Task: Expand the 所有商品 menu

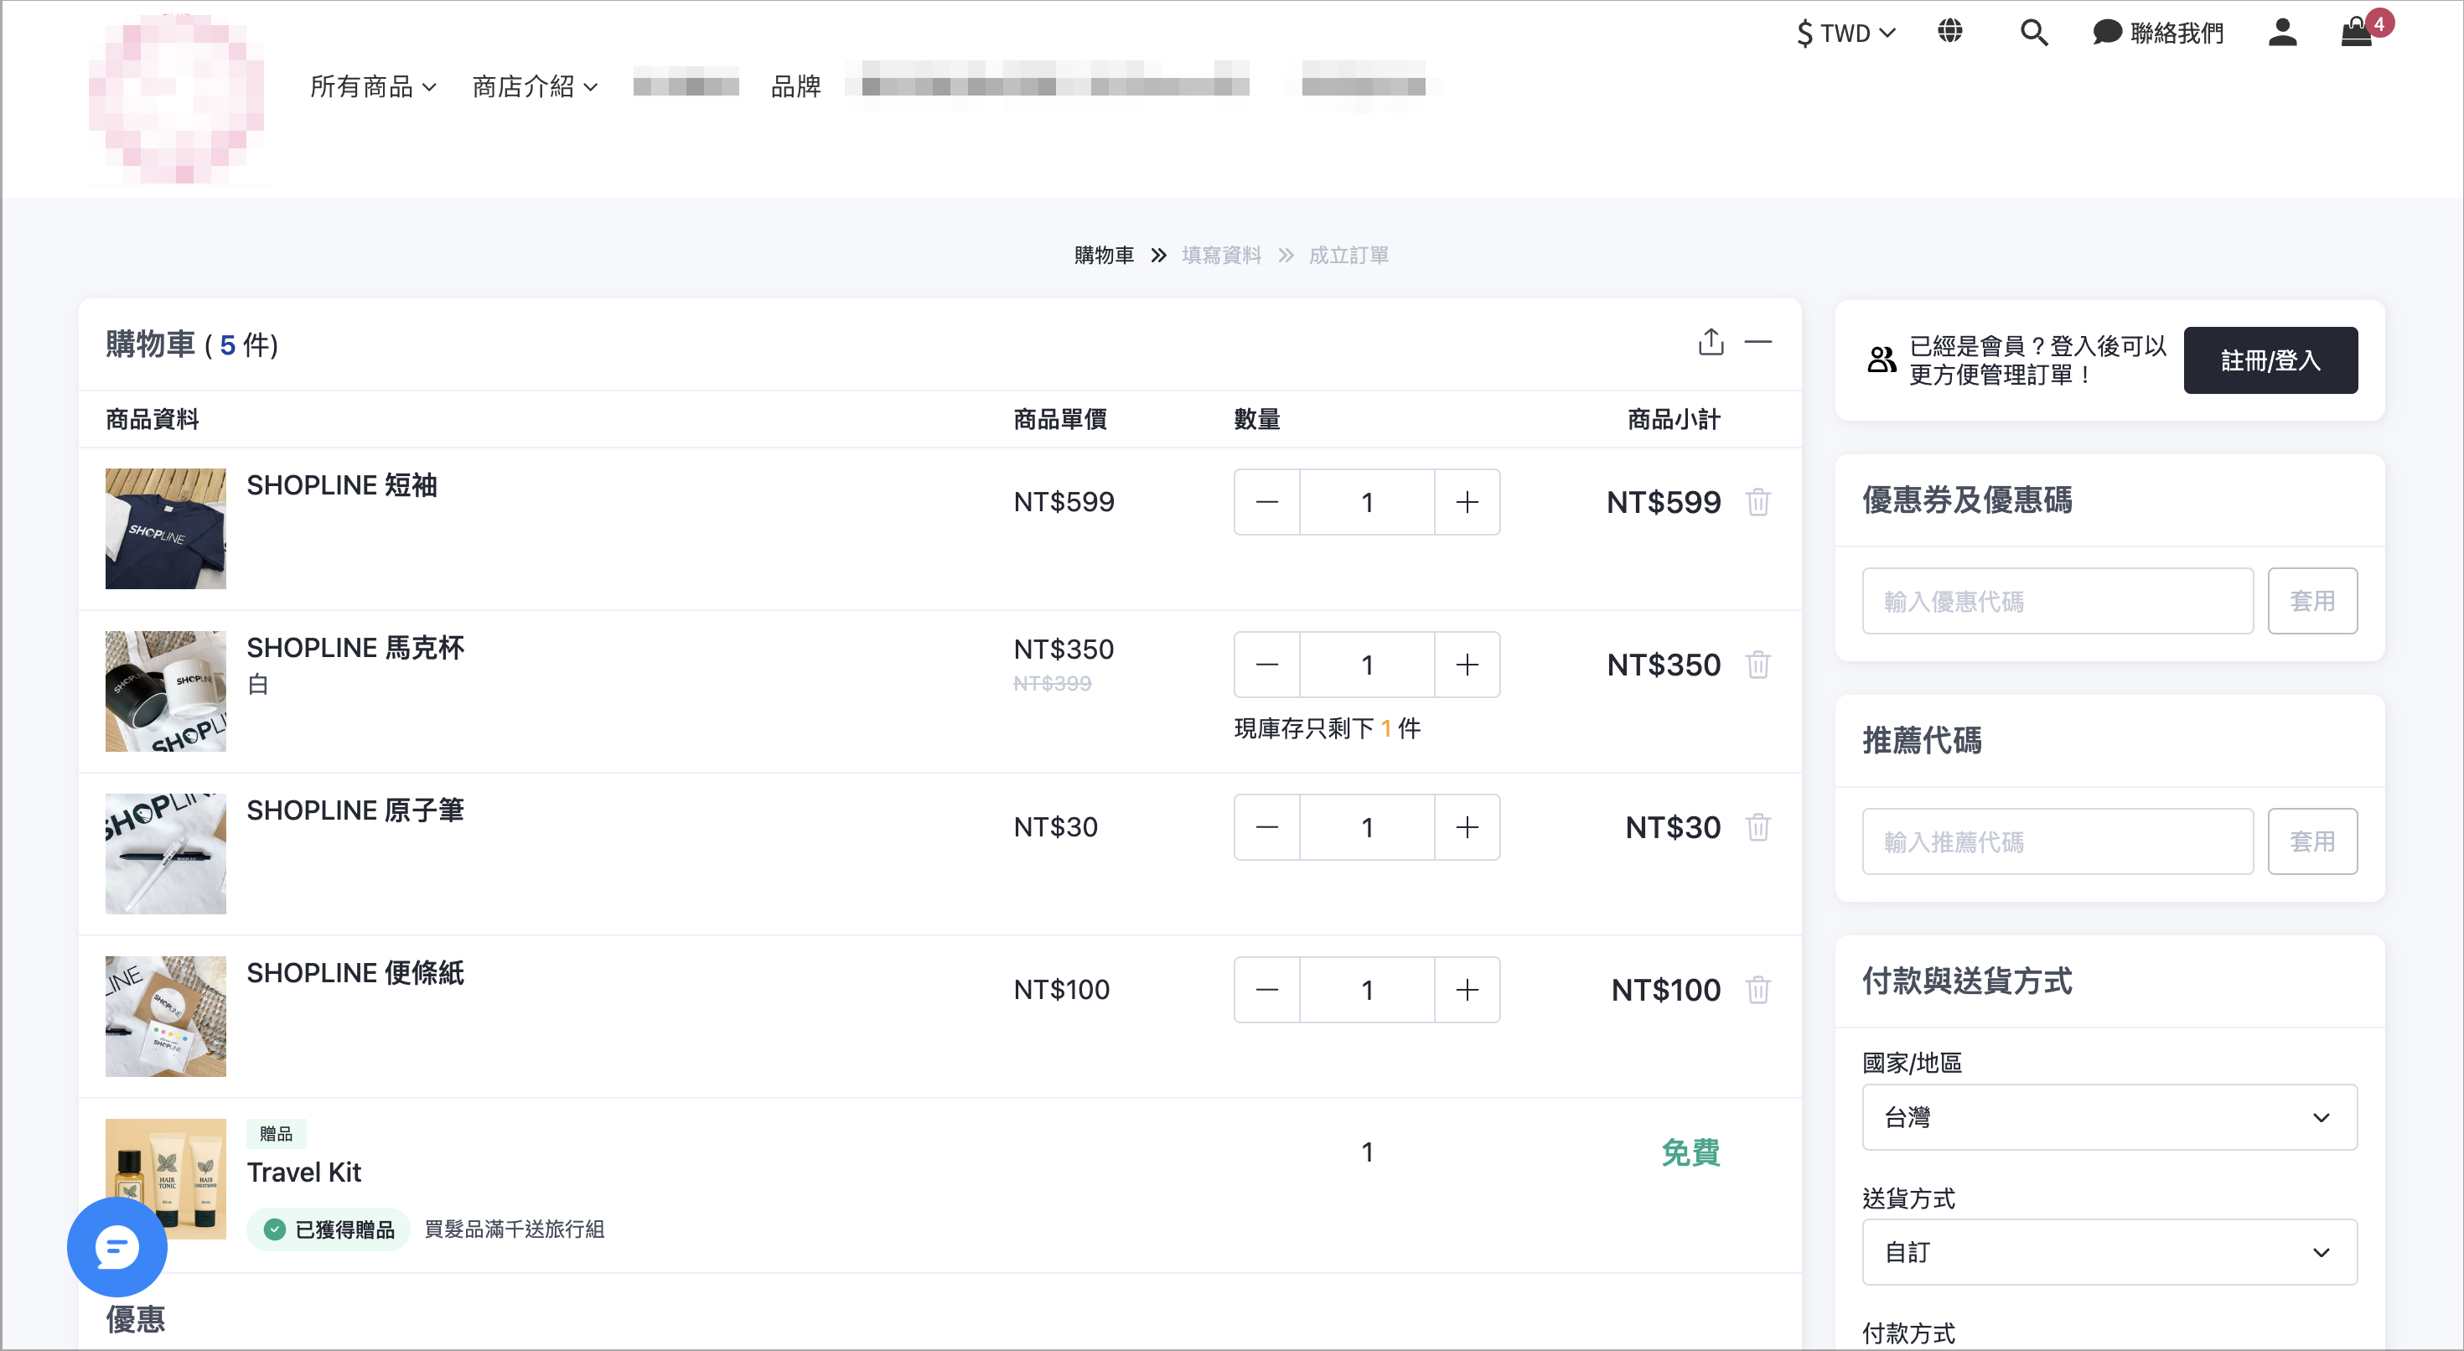Action: click(x=373, y=86)
